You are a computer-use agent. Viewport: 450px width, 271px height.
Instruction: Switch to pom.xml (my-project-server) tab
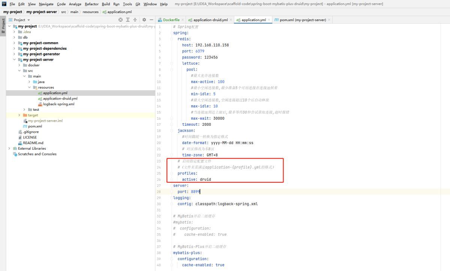(300, 20)
